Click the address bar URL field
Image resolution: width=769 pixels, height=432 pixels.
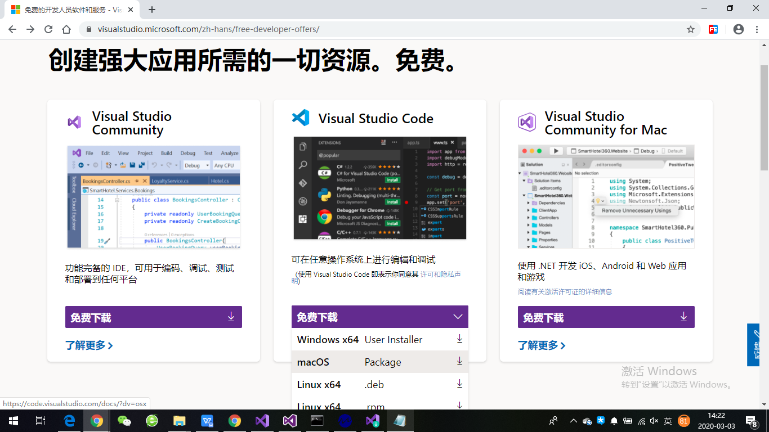[x=388, y=29]
